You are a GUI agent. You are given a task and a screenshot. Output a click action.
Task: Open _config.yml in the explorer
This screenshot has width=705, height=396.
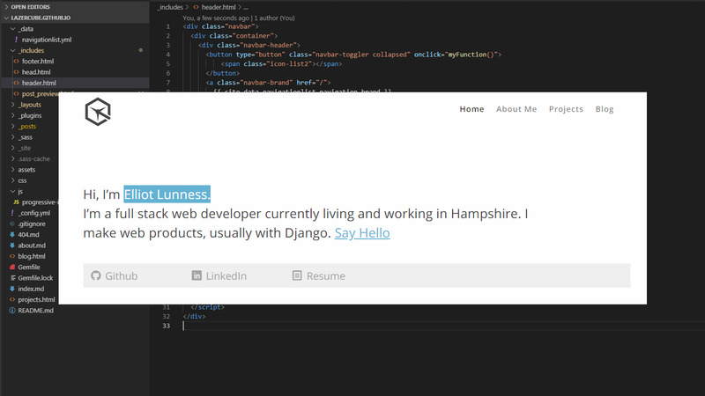pyautogui.click(x=33, y=213)
